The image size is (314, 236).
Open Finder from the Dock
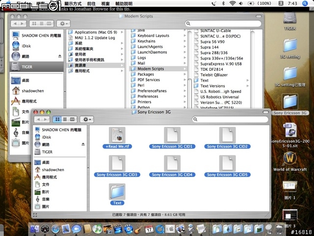(34, 229)
